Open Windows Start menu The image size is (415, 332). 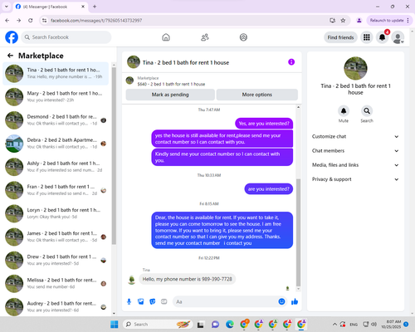coord(115,325)
